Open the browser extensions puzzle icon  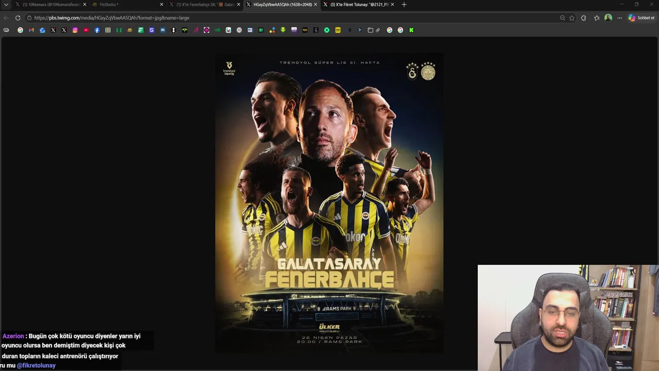coord(583,18)
